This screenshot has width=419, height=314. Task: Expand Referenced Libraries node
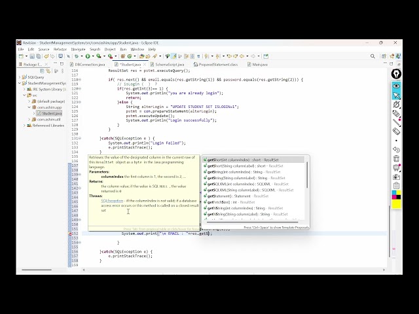pyautogui.click(x=24, y=126)
